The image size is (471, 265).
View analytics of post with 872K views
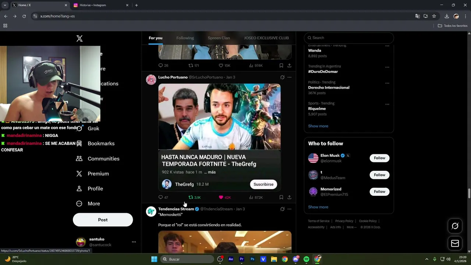coord(256,197)
